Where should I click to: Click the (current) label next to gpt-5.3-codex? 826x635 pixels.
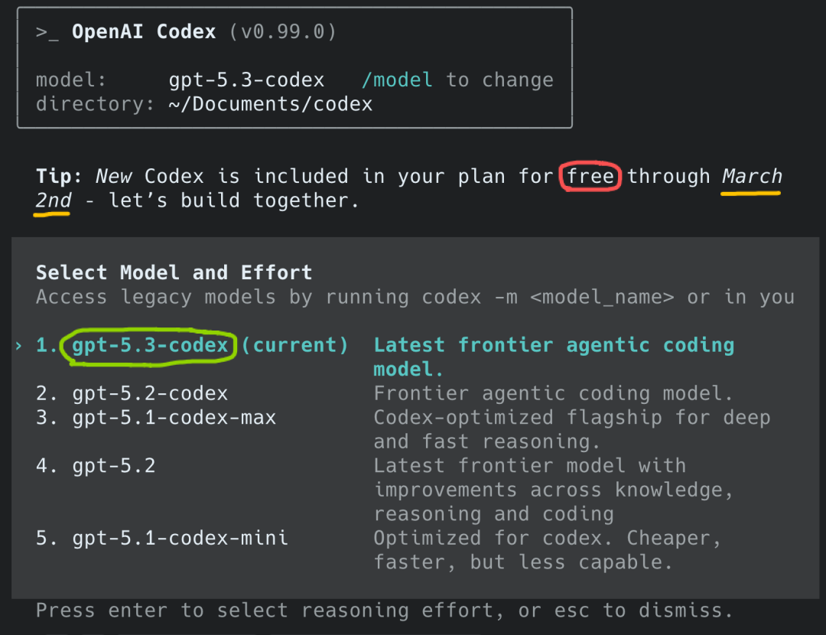click(x=295, y=345)
